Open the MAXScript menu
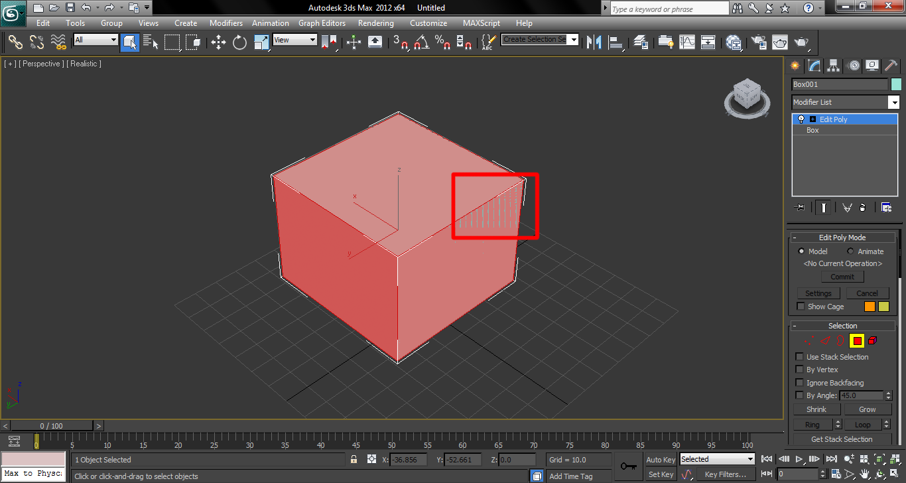The image size is (906, 483). [x=482, y=23]
